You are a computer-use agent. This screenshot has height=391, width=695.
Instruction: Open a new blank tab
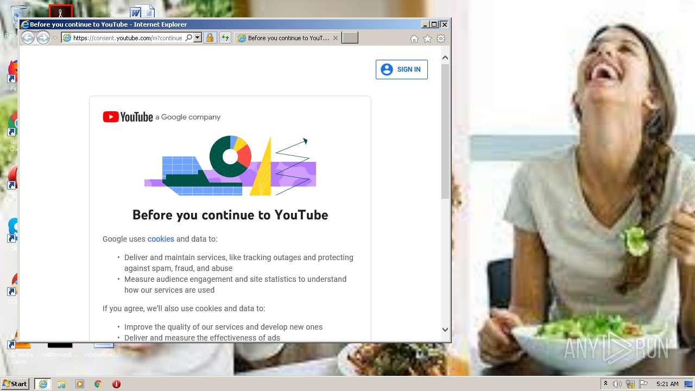pos(350,38)
